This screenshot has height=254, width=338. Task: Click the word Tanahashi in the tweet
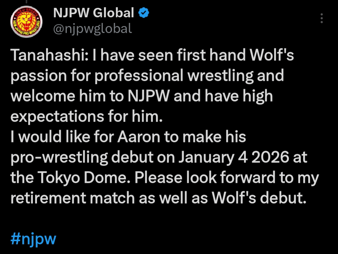[48, 55]
